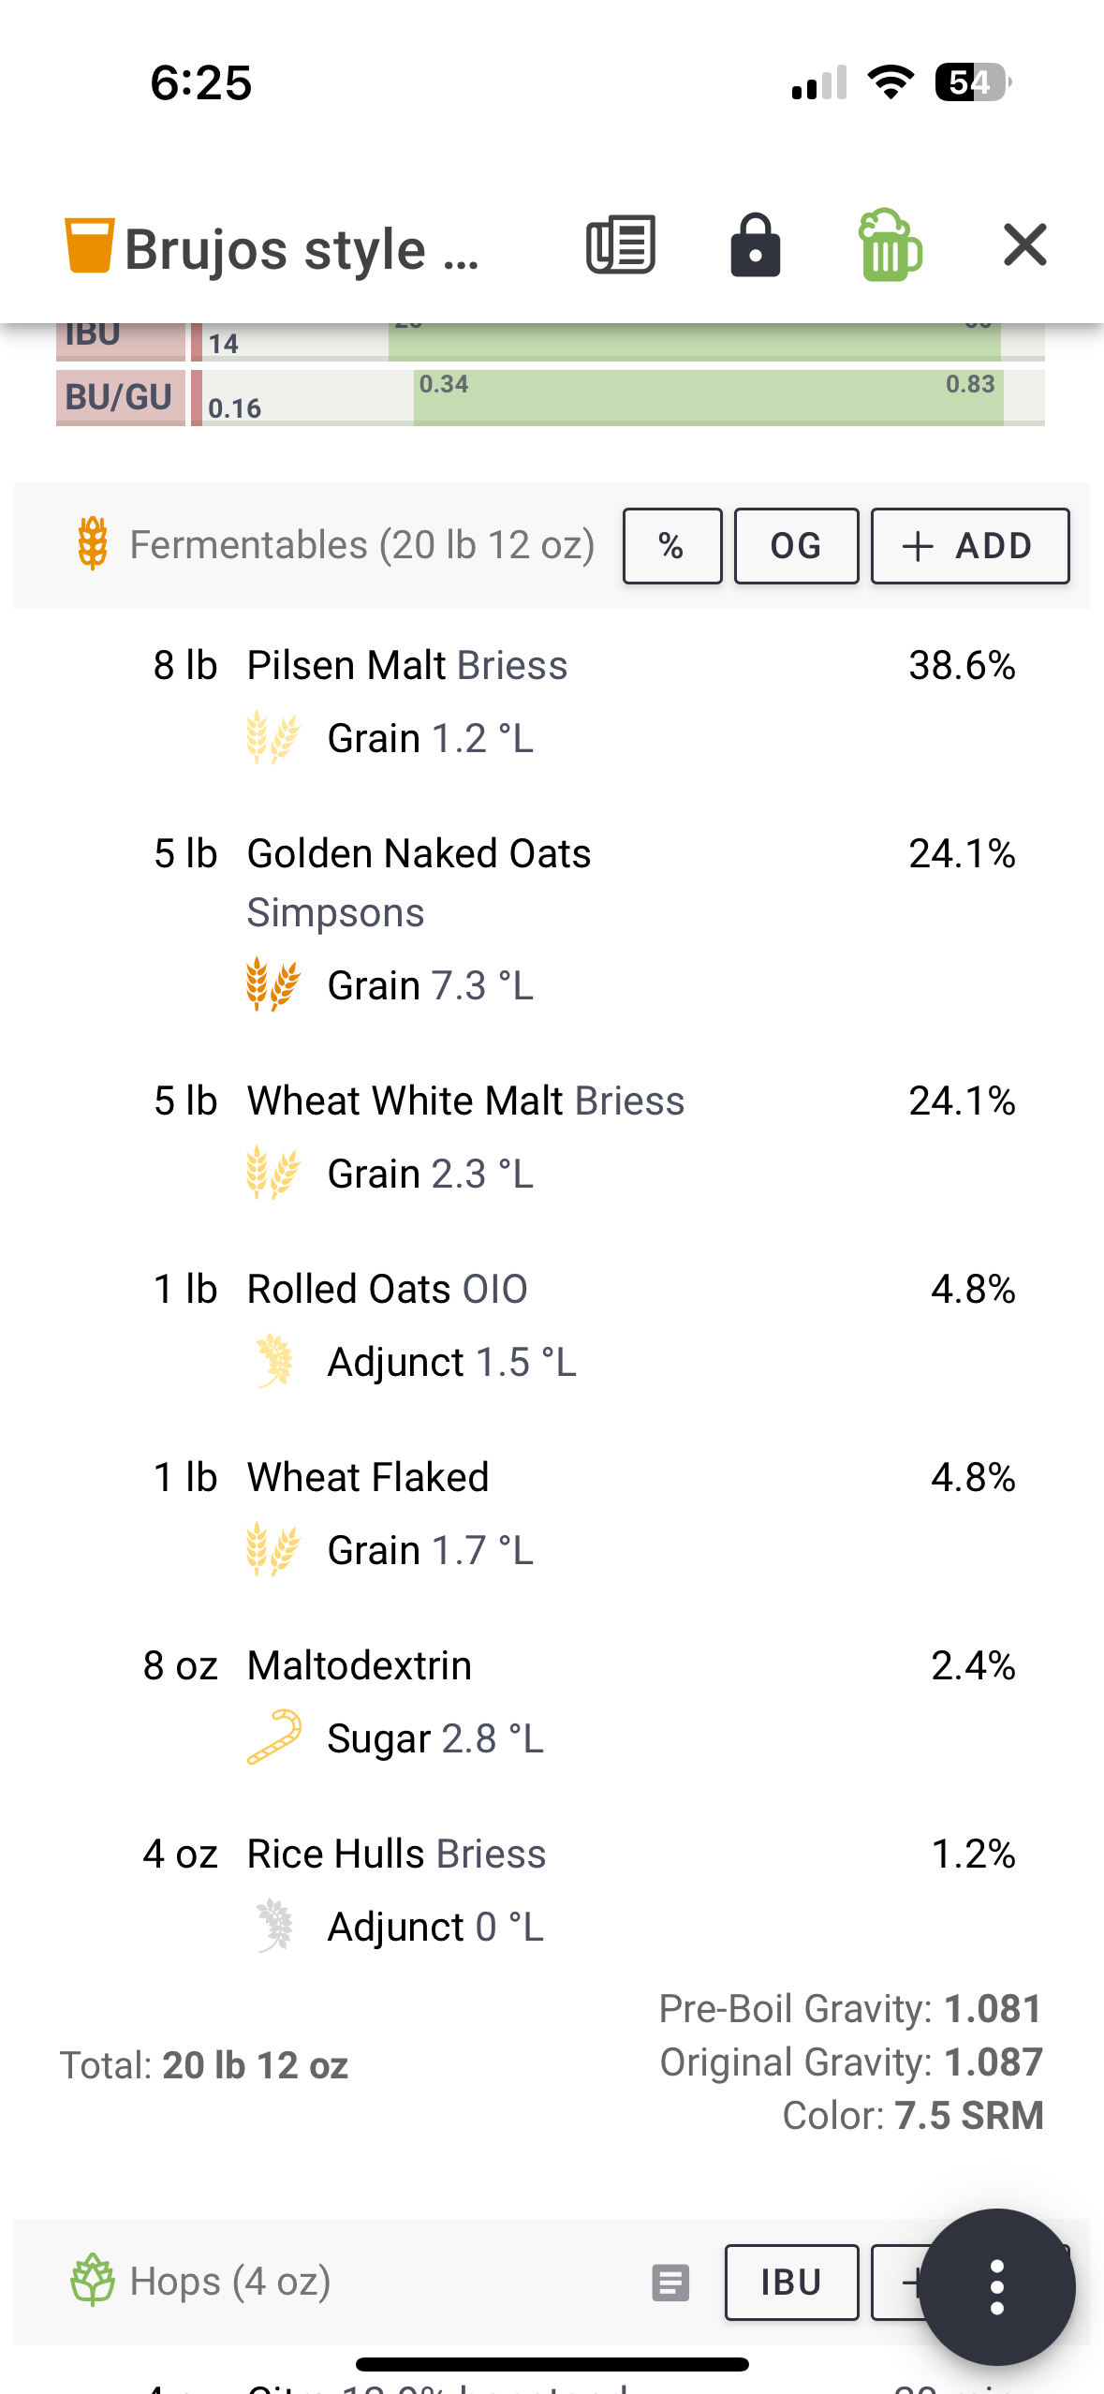Tap the lock recipe icon
1104x2394 pixels.
pos(755,245)
